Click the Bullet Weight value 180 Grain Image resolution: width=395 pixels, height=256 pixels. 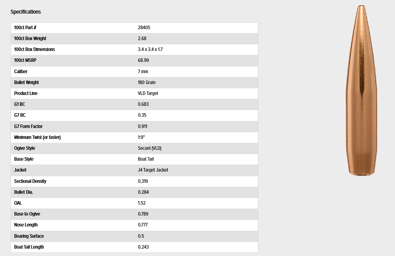point(147,82)
